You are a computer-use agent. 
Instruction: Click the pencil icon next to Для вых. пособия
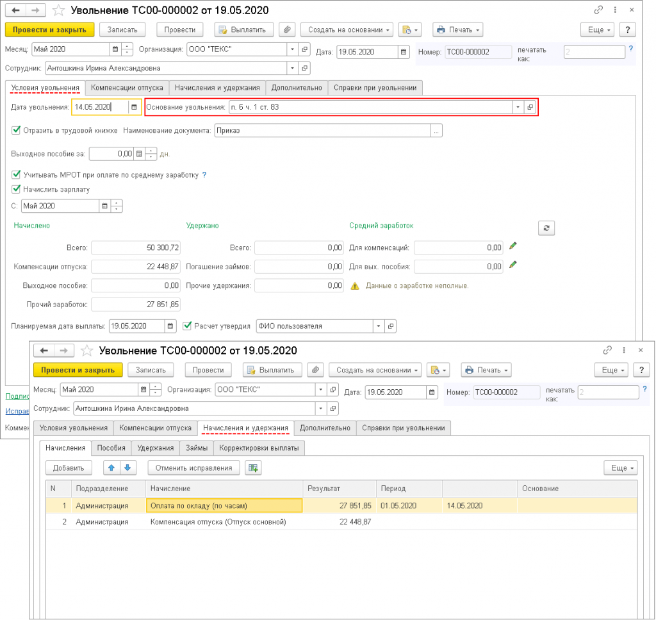512,265
